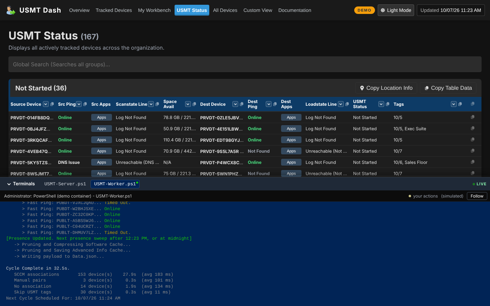
Task: Focus the Global Search field
Action: [x=245, y=64]
